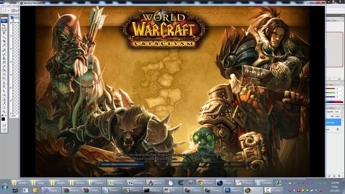Click the lock icon on the bottom layer
Image resolution: width=345 pixels, height=194 pixels.
tap(337, 129)
